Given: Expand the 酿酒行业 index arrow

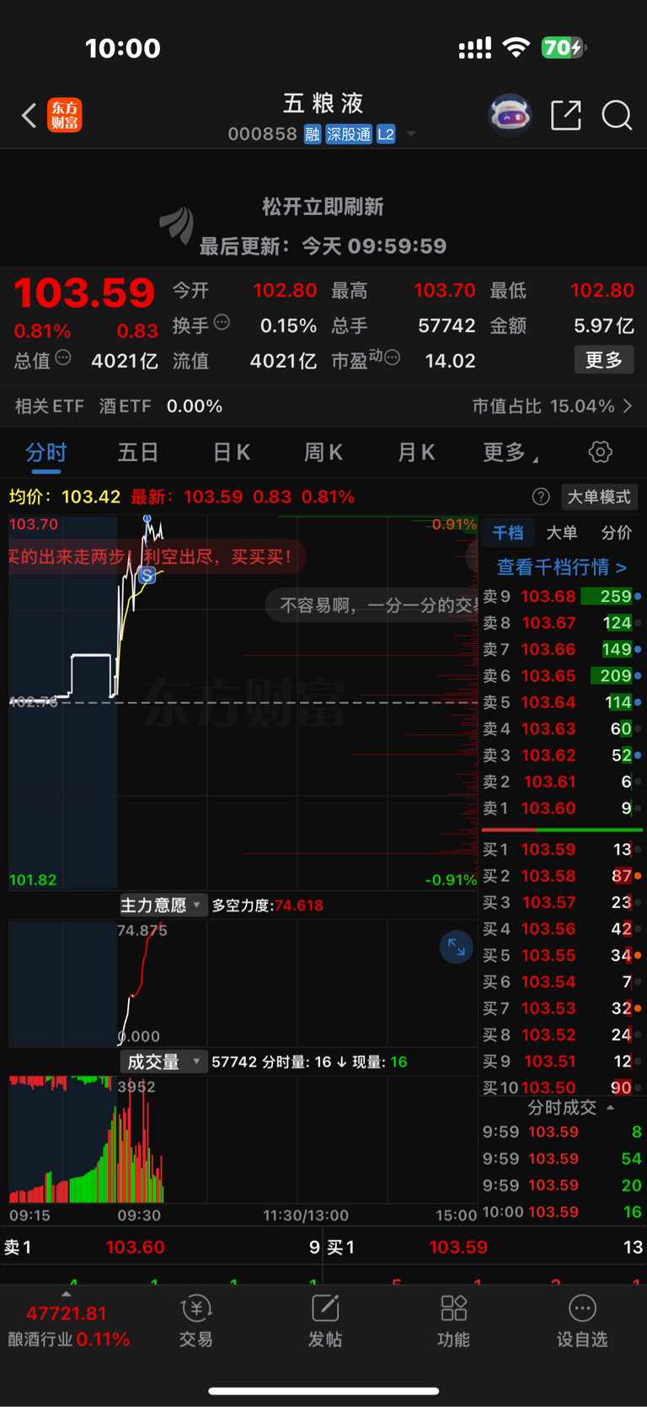Looking at the screenshot, I should pos(67,1294).
